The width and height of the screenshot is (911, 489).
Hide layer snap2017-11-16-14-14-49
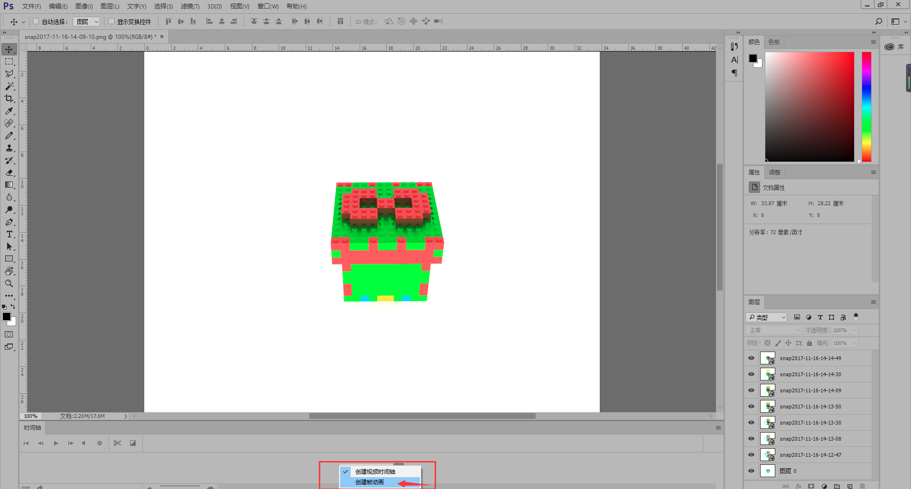(751, 358)
